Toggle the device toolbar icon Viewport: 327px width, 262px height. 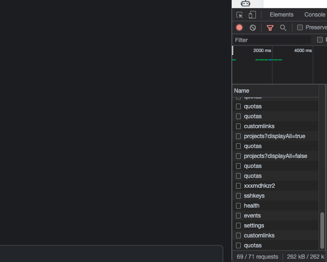(252, 15)
